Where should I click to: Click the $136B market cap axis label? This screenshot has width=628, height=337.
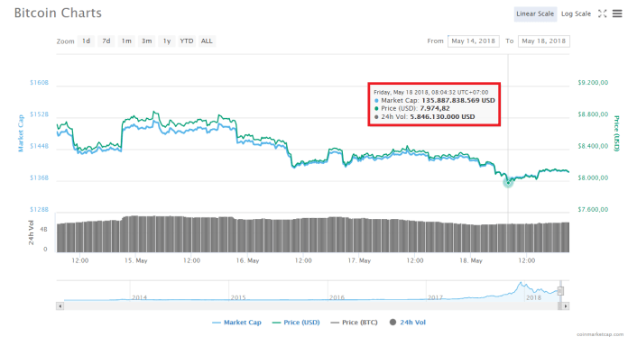40,178
